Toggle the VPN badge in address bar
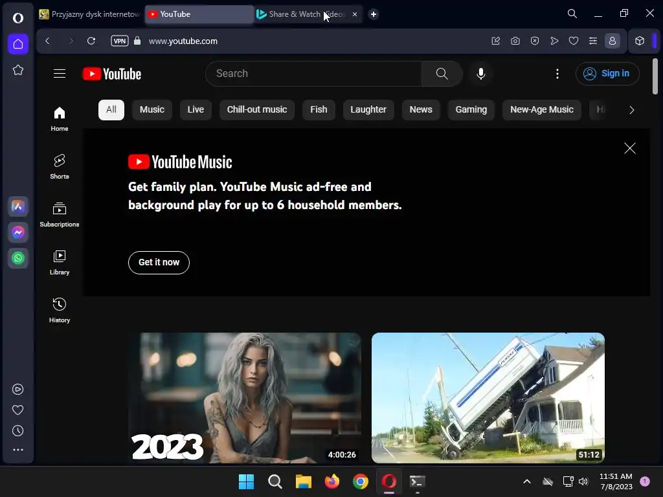The height and width of the screenshot is (497, 663). point(120,41)
